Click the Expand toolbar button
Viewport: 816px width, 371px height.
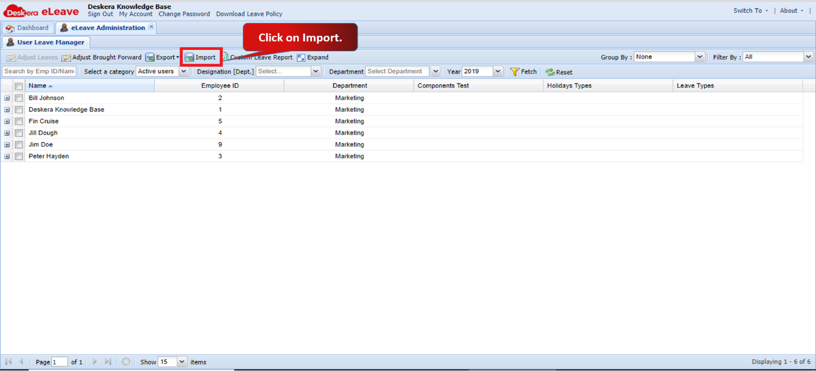pos(313,57)
